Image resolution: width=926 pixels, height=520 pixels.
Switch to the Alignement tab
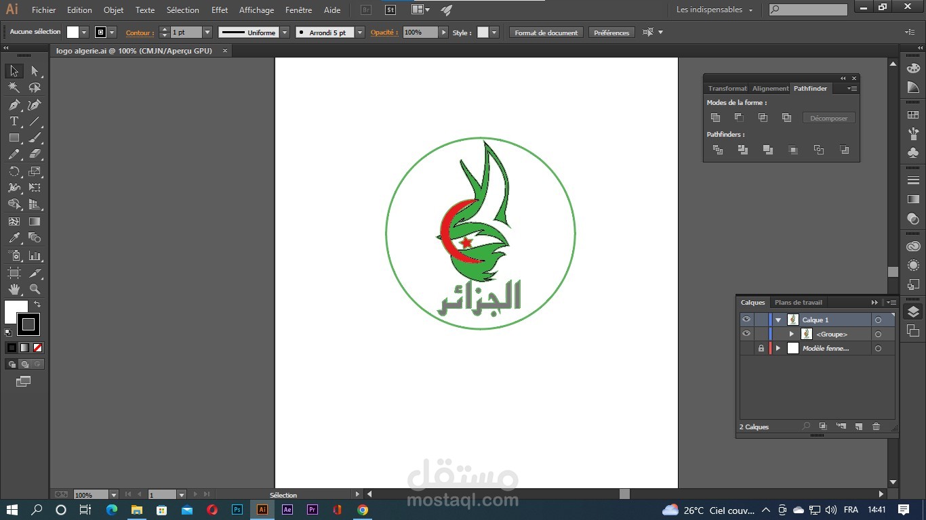click(x=770, y=88)
